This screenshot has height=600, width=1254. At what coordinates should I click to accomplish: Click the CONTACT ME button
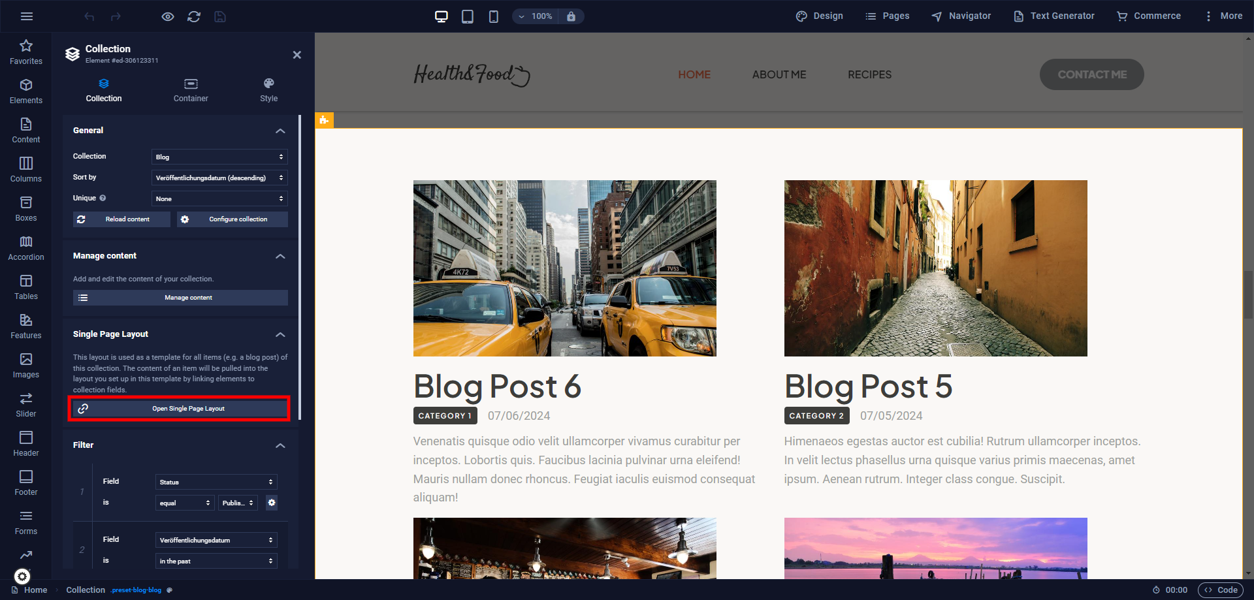click(1092, 74)
